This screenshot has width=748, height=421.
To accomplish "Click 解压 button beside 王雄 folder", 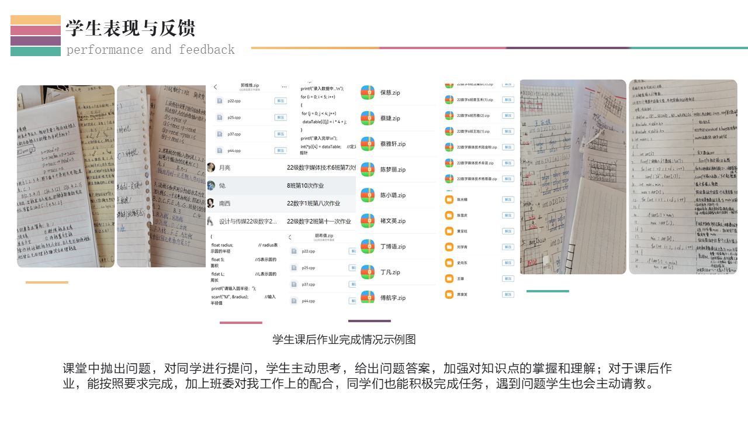I will point(508,279).
